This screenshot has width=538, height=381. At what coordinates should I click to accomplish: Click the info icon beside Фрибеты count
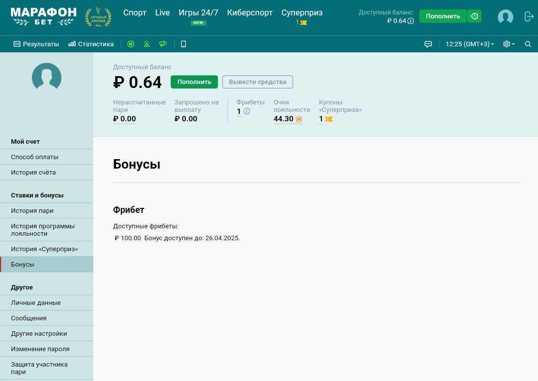247,111
